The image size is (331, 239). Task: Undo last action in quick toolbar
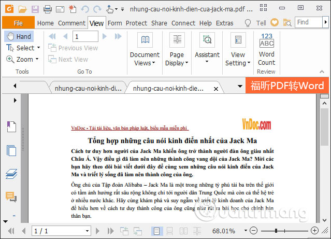[x=85, y=9]
